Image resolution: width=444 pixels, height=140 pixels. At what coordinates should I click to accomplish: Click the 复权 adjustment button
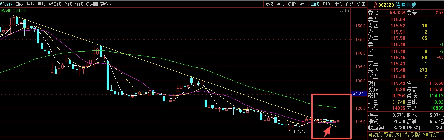click(269, 4)
